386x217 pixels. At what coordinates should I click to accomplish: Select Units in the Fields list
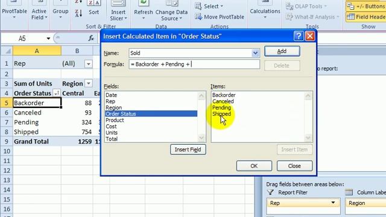[x=151, y=133]
